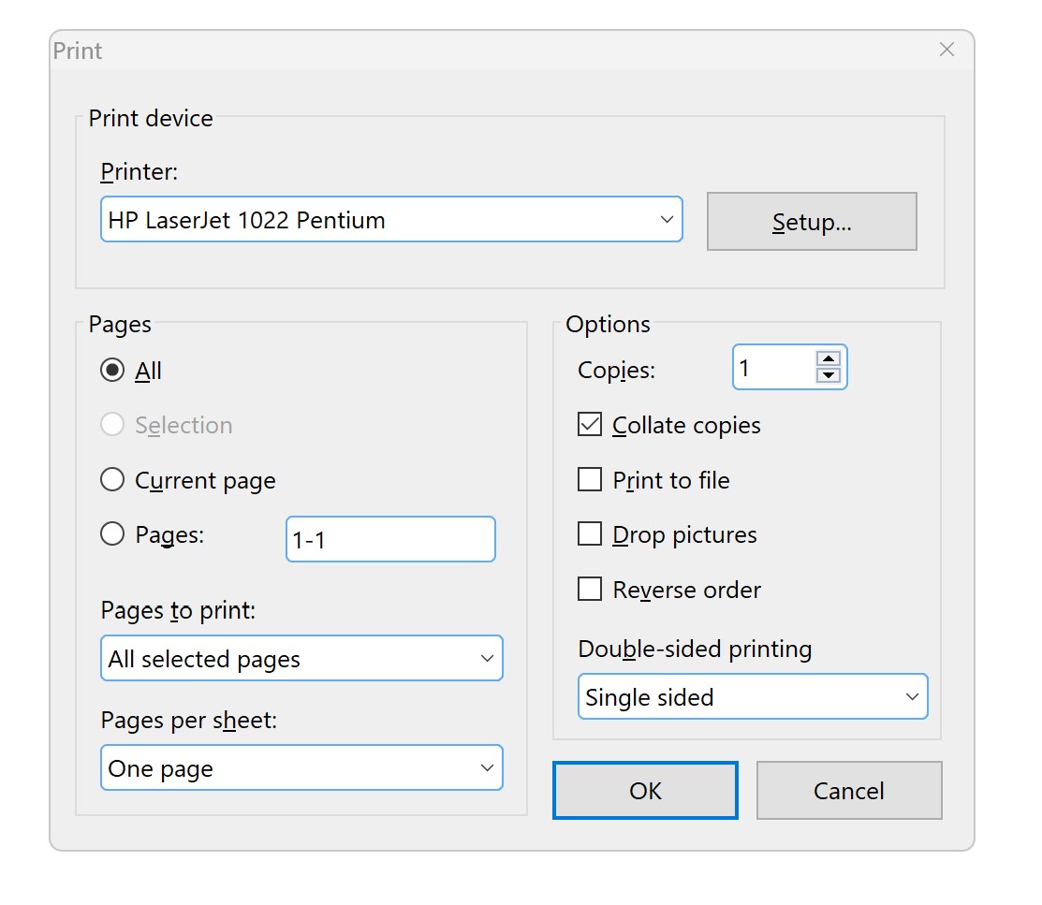The image size is (1042, 905).
Task: Choose the Current page radio option
Action: pos(112,480)
